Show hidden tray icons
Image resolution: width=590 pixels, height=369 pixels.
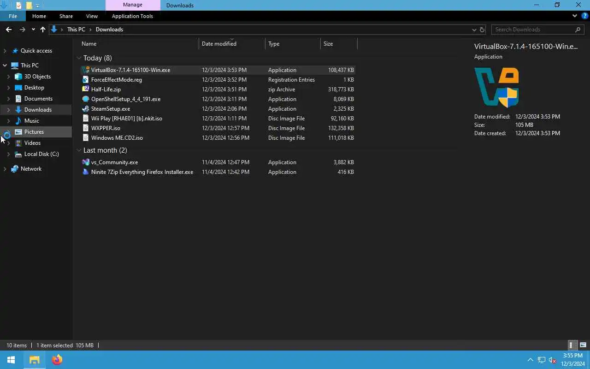point(530,360)
